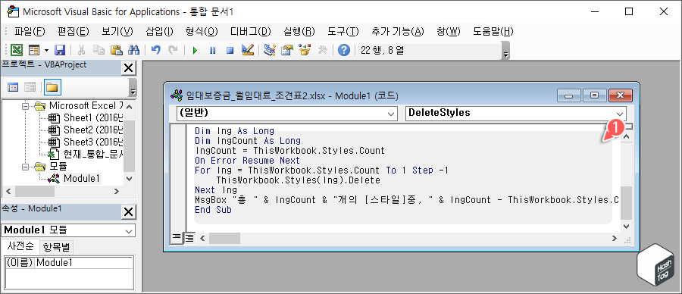Close the 속성 properties pane
The width and height of the screenshot is (682, 294).
128,212
